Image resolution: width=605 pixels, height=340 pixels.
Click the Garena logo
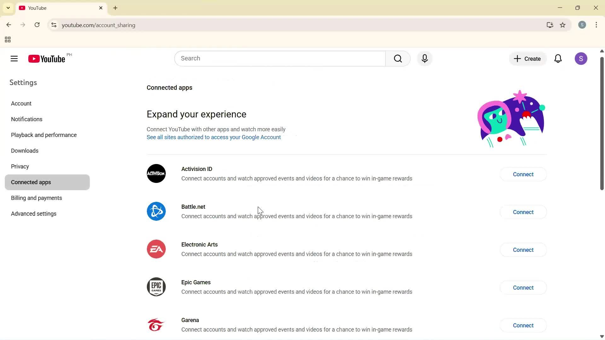click(156, 325)
